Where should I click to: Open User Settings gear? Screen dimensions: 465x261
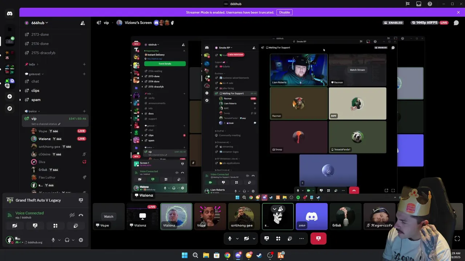(x=81, y=240)
